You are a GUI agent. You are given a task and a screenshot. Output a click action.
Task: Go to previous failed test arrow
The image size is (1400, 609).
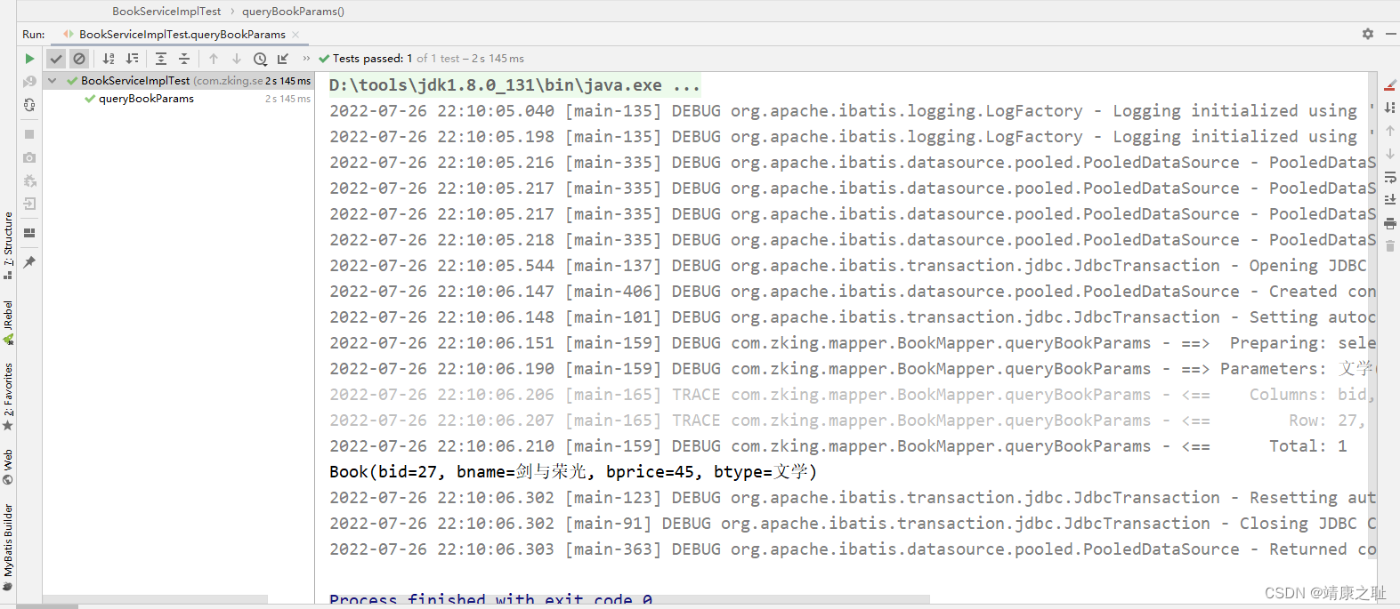[x=214, y=59]
